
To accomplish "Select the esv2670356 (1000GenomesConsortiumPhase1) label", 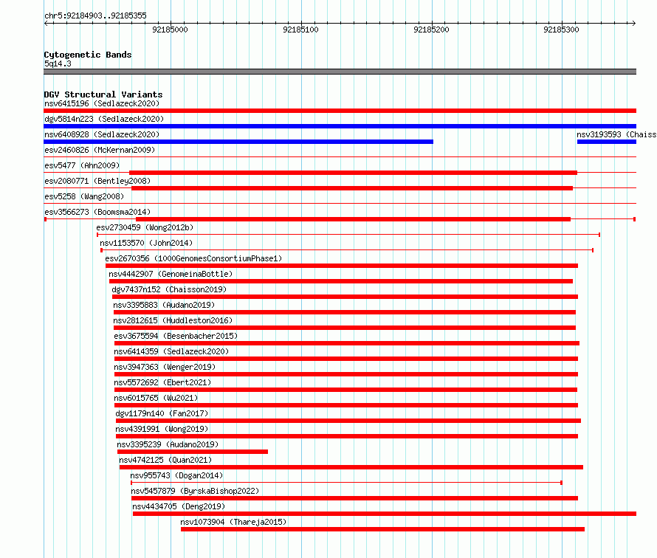I will 193,258.
